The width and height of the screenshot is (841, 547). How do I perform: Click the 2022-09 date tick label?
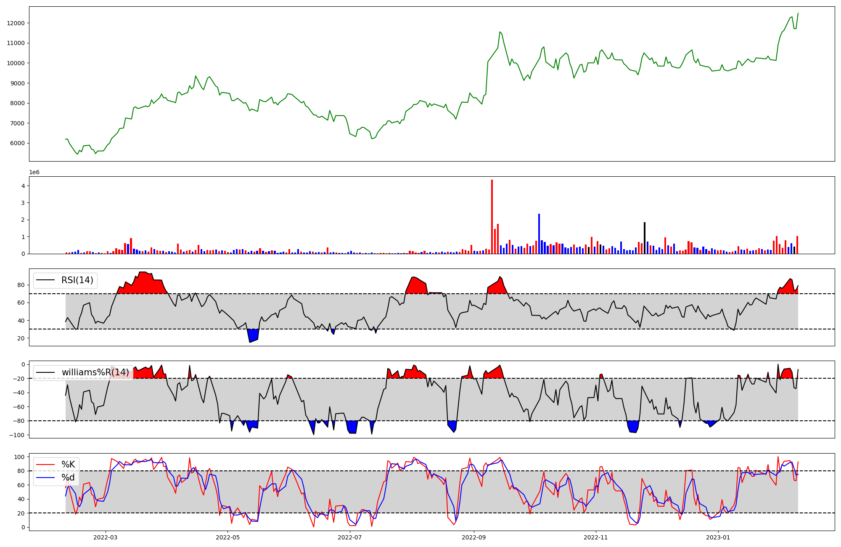474,537
